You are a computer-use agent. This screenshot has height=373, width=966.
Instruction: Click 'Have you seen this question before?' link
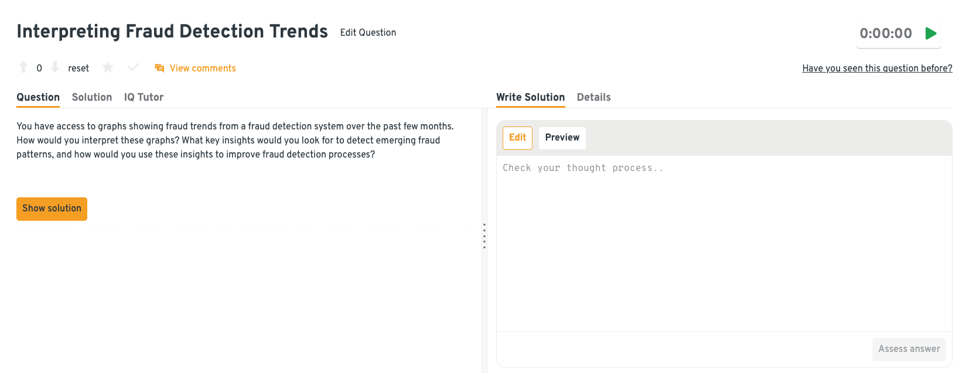click(877, 69)
